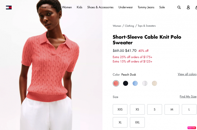Go to Tops & Sweaters breadcrumb
The image size is (197, 130).
[147, 26]
